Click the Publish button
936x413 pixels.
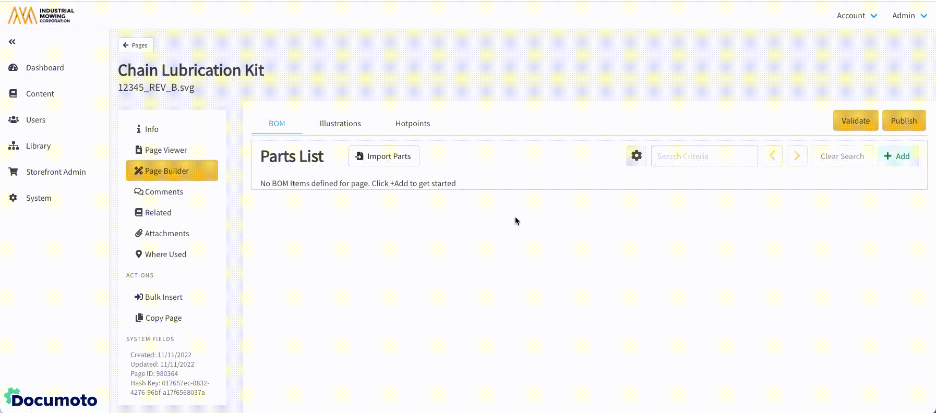[x=904, y=120]
